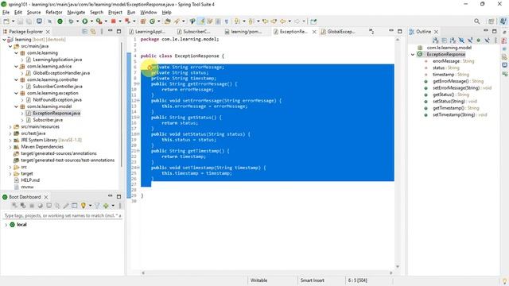Click the Open Type folder icon

[167, 21]
